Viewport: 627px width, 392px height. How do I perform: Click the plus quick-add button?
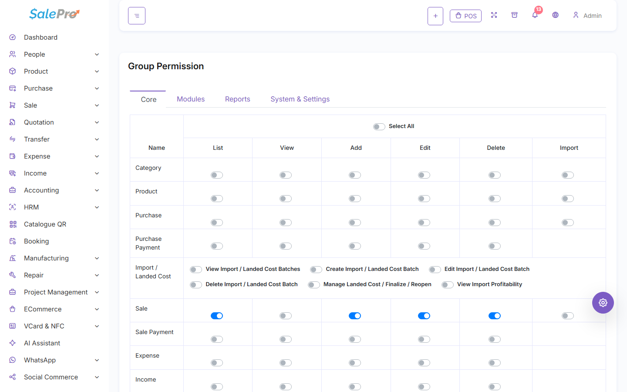(x=435, y=16)
